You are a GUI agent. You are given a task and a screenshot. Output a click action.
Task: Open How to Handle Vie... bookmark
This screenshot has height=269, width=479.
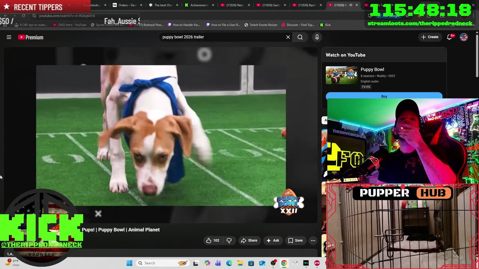(x=184, y=25)
